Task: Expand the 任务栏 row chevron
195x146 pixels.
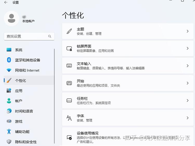Action: point(187,100)
